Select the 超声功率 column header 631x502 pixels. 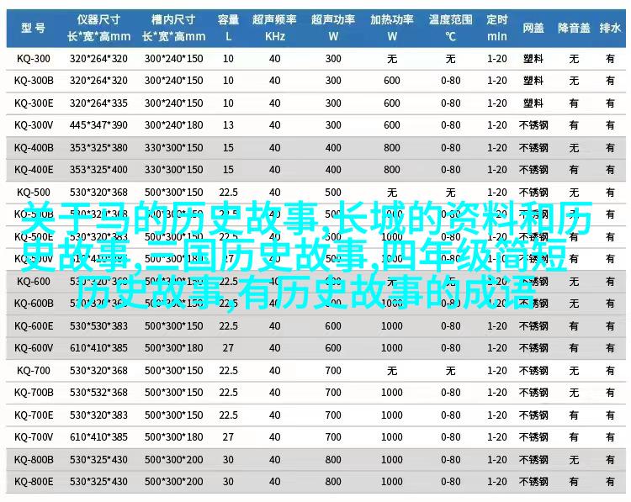coord(333,27)
